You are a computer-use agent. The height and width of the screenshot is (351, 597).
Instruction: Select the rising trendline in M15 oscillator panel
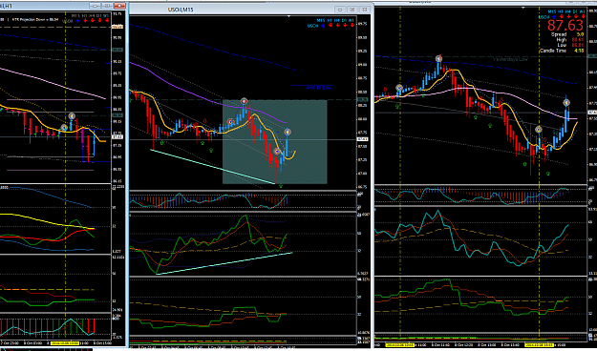pos(224,263)
